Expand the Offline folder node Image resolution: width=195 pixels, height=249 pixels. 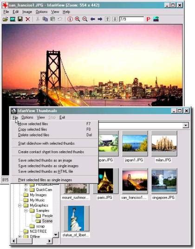(19, 236)
